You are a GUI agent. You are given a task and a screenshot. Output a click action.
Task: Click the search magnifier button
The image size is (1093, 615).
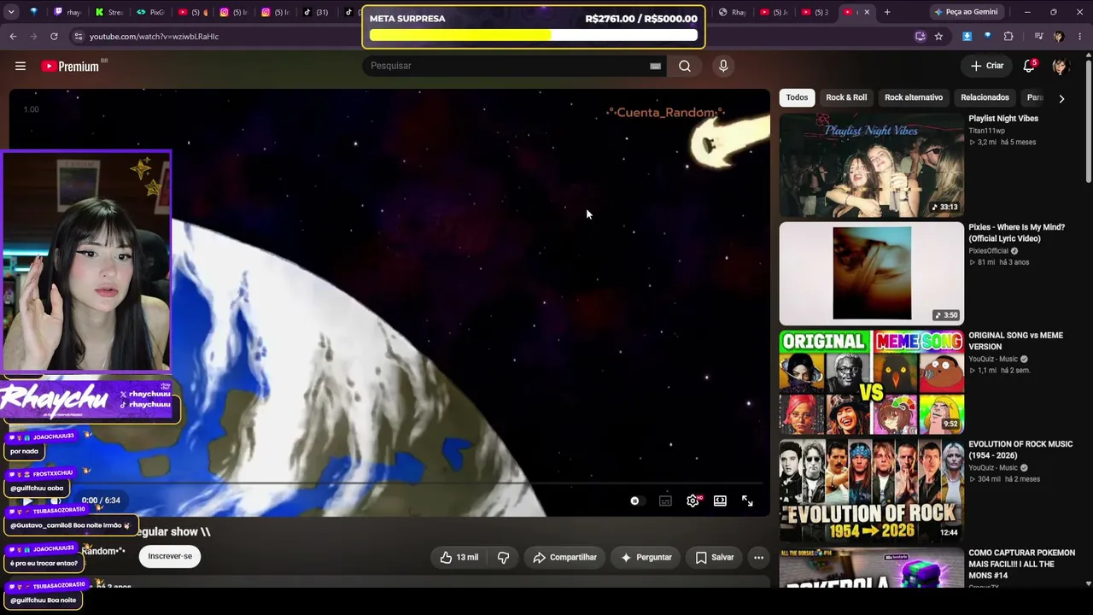[x=685, y=66]
